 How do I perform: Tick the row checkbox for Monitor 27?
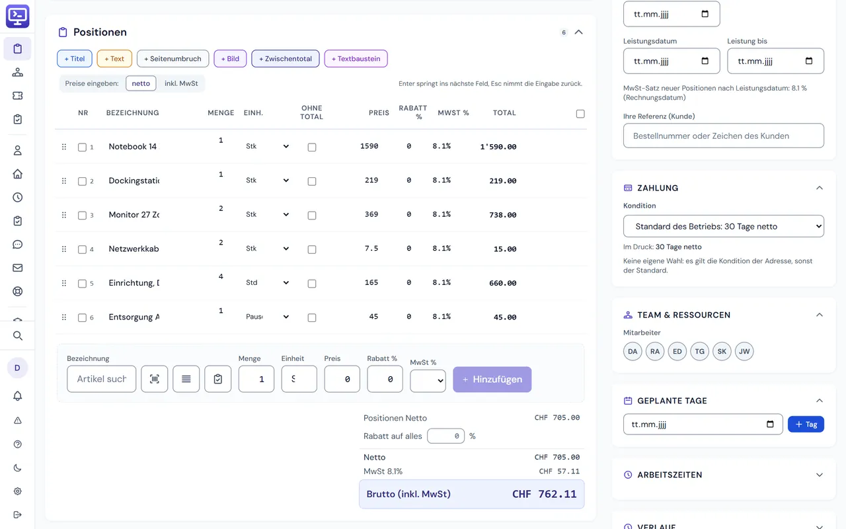tap(82, 216)
